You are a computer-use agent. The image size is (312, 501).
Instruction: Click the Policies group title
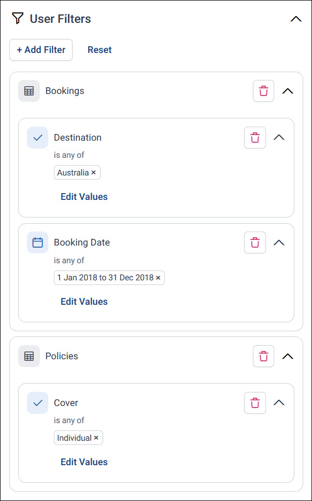[62, 356]
